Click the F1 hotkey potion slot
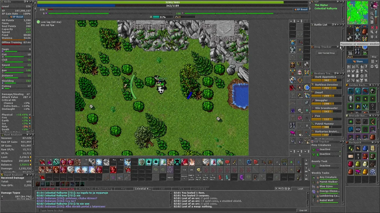 (x=42, y=162)
